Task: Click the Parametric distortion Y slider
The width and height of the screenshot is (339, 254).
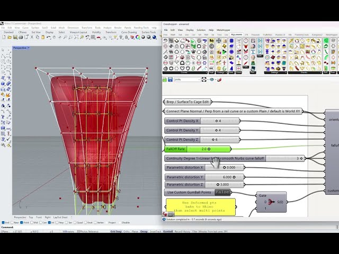Action: (x=204, y=177)
